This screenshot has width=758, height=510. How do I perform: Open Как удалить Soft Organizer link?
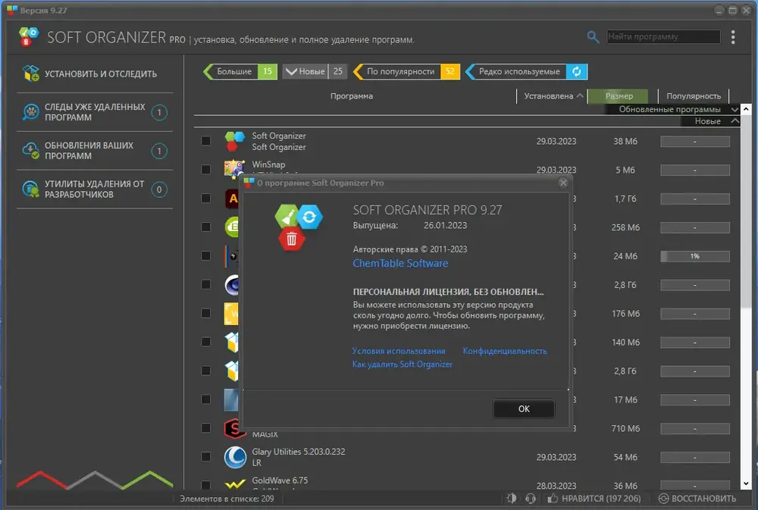402,364
